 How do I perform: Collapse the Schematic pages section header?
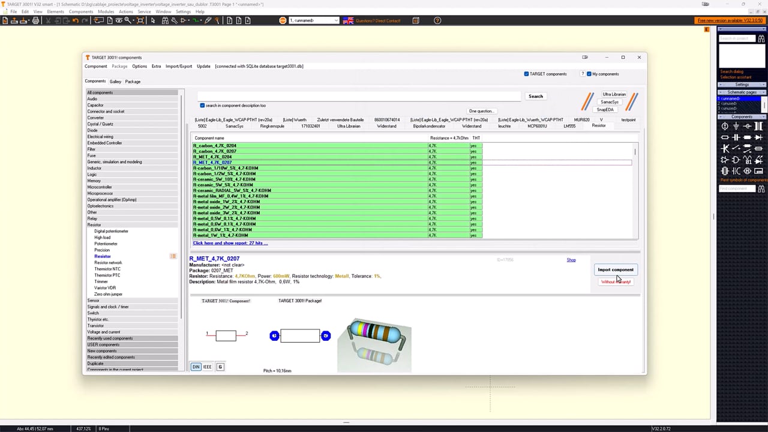(742, 92)
